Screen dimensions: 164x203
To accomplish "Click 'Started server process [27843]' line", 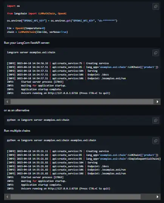I will click(x=35, y=82).
